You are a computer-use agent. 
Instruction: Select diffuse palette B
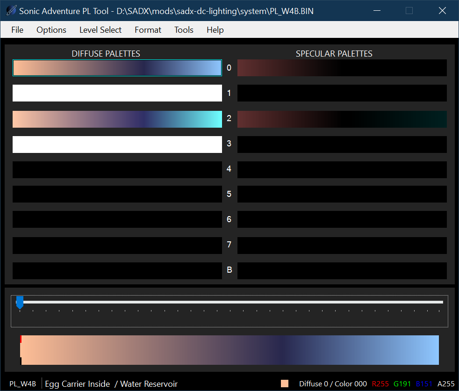click(117, 271)
